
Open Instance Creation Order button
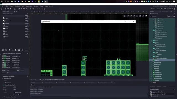15,95
